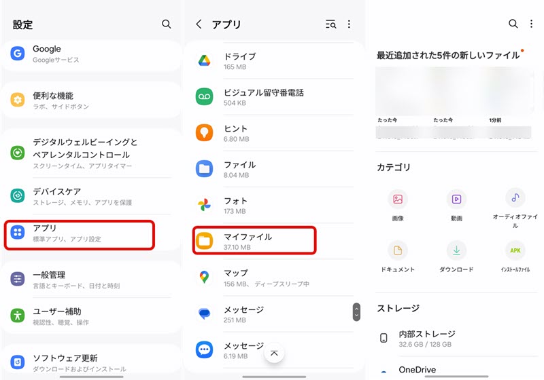Open more options menu in アプリ screen
544x380 pixels.
tap(349, 24)
